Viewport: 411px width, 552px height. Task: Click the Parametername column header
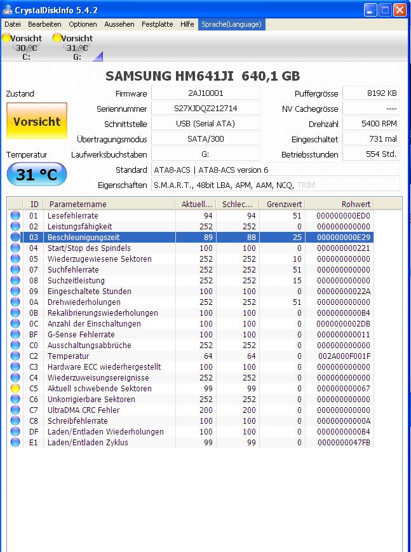109,204
